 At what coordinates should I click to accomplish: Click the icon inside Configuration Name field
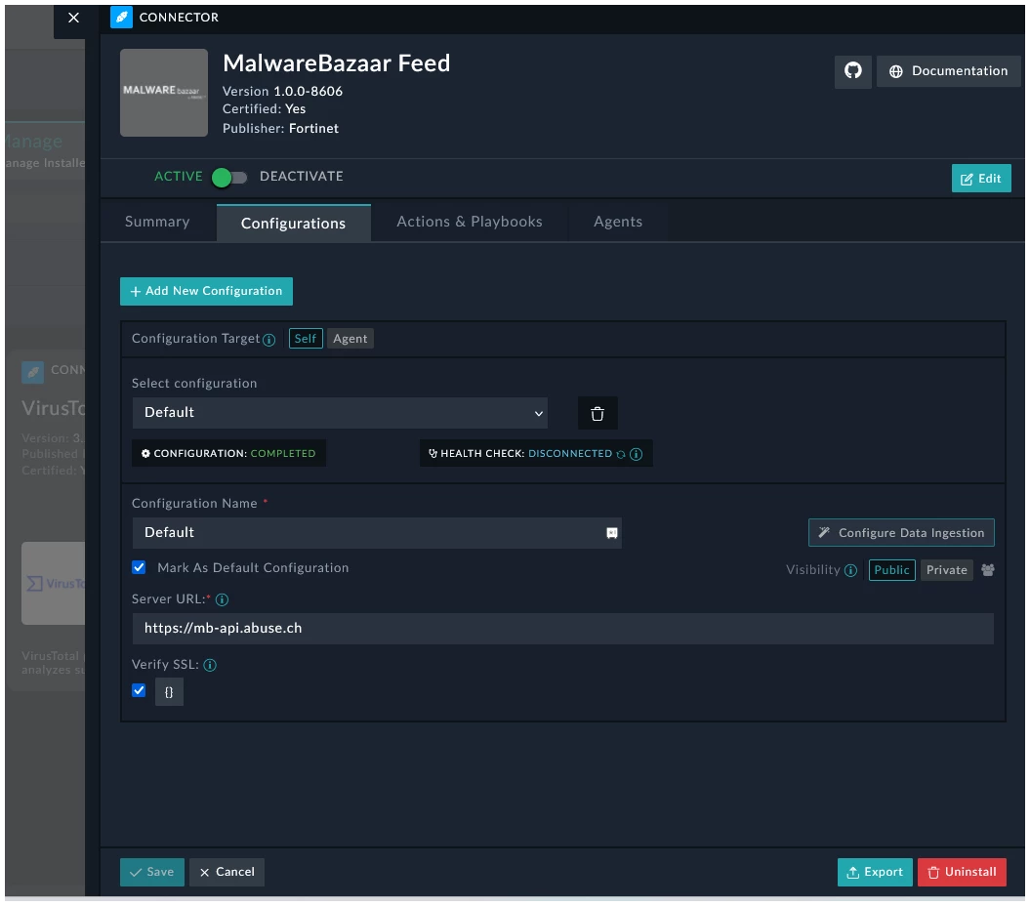click(611, 533)
